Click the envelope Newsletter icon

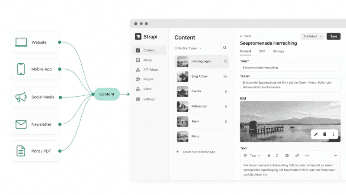(x=21, y=124)
